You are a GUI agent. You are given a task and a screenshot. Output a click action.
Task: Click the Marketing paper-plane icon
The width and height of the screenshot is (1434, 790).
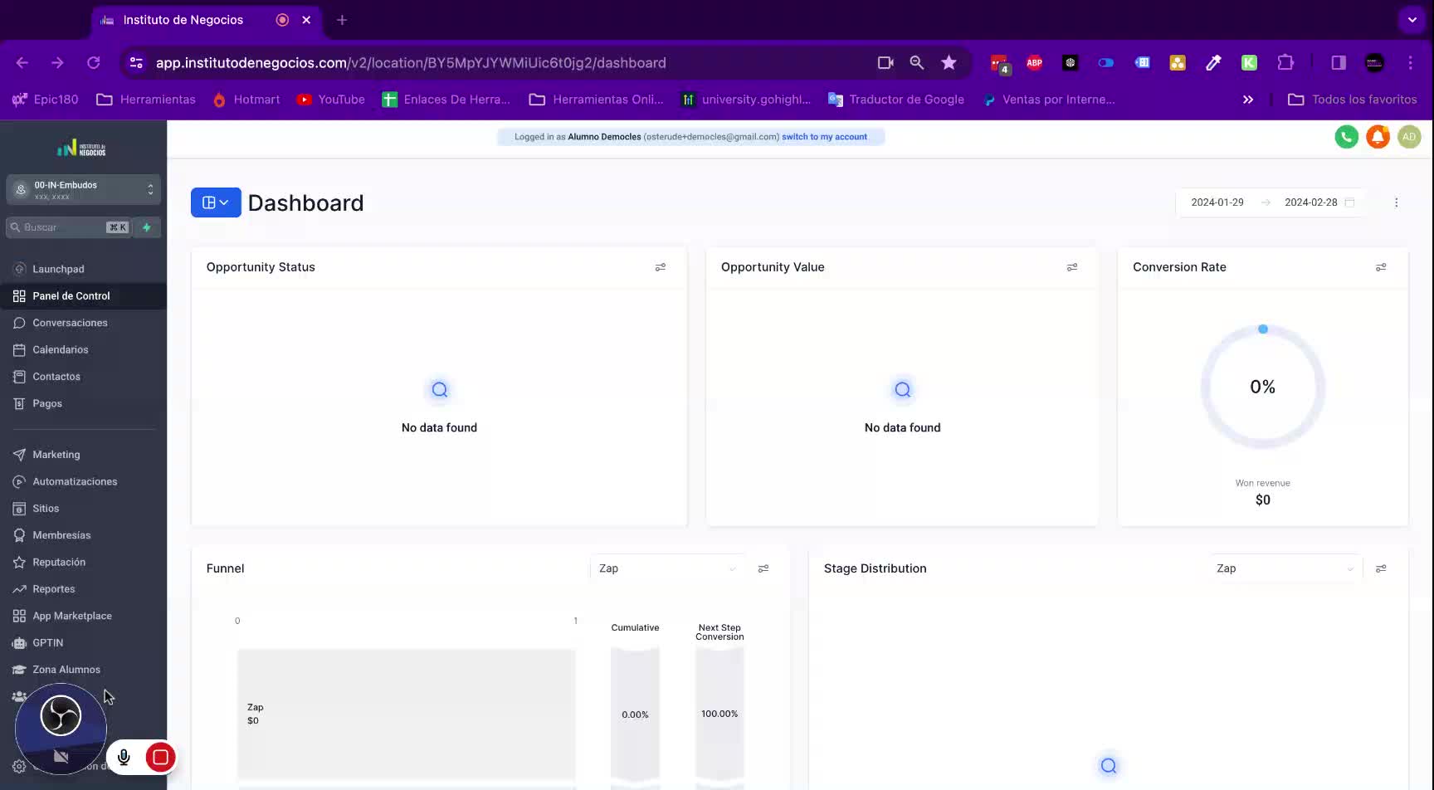tap(19, 455)
